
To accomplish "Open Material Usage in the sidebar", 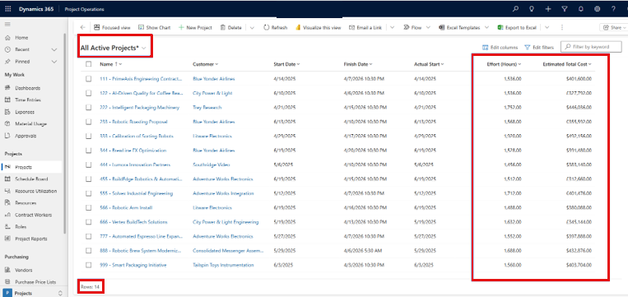I will point(31,124).
